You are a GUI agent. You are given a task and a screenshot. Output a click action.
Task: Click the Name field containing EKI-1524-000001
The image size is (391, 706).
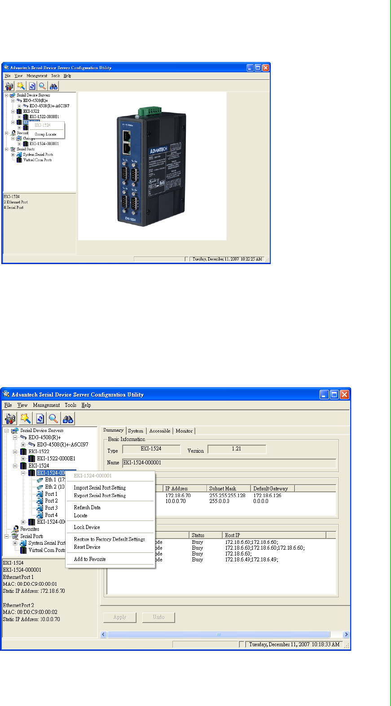(229, 463)
